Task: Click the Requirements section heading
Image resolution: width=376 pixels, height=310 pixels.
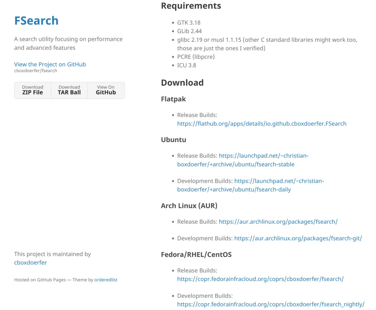Action: tap(191, 6)
